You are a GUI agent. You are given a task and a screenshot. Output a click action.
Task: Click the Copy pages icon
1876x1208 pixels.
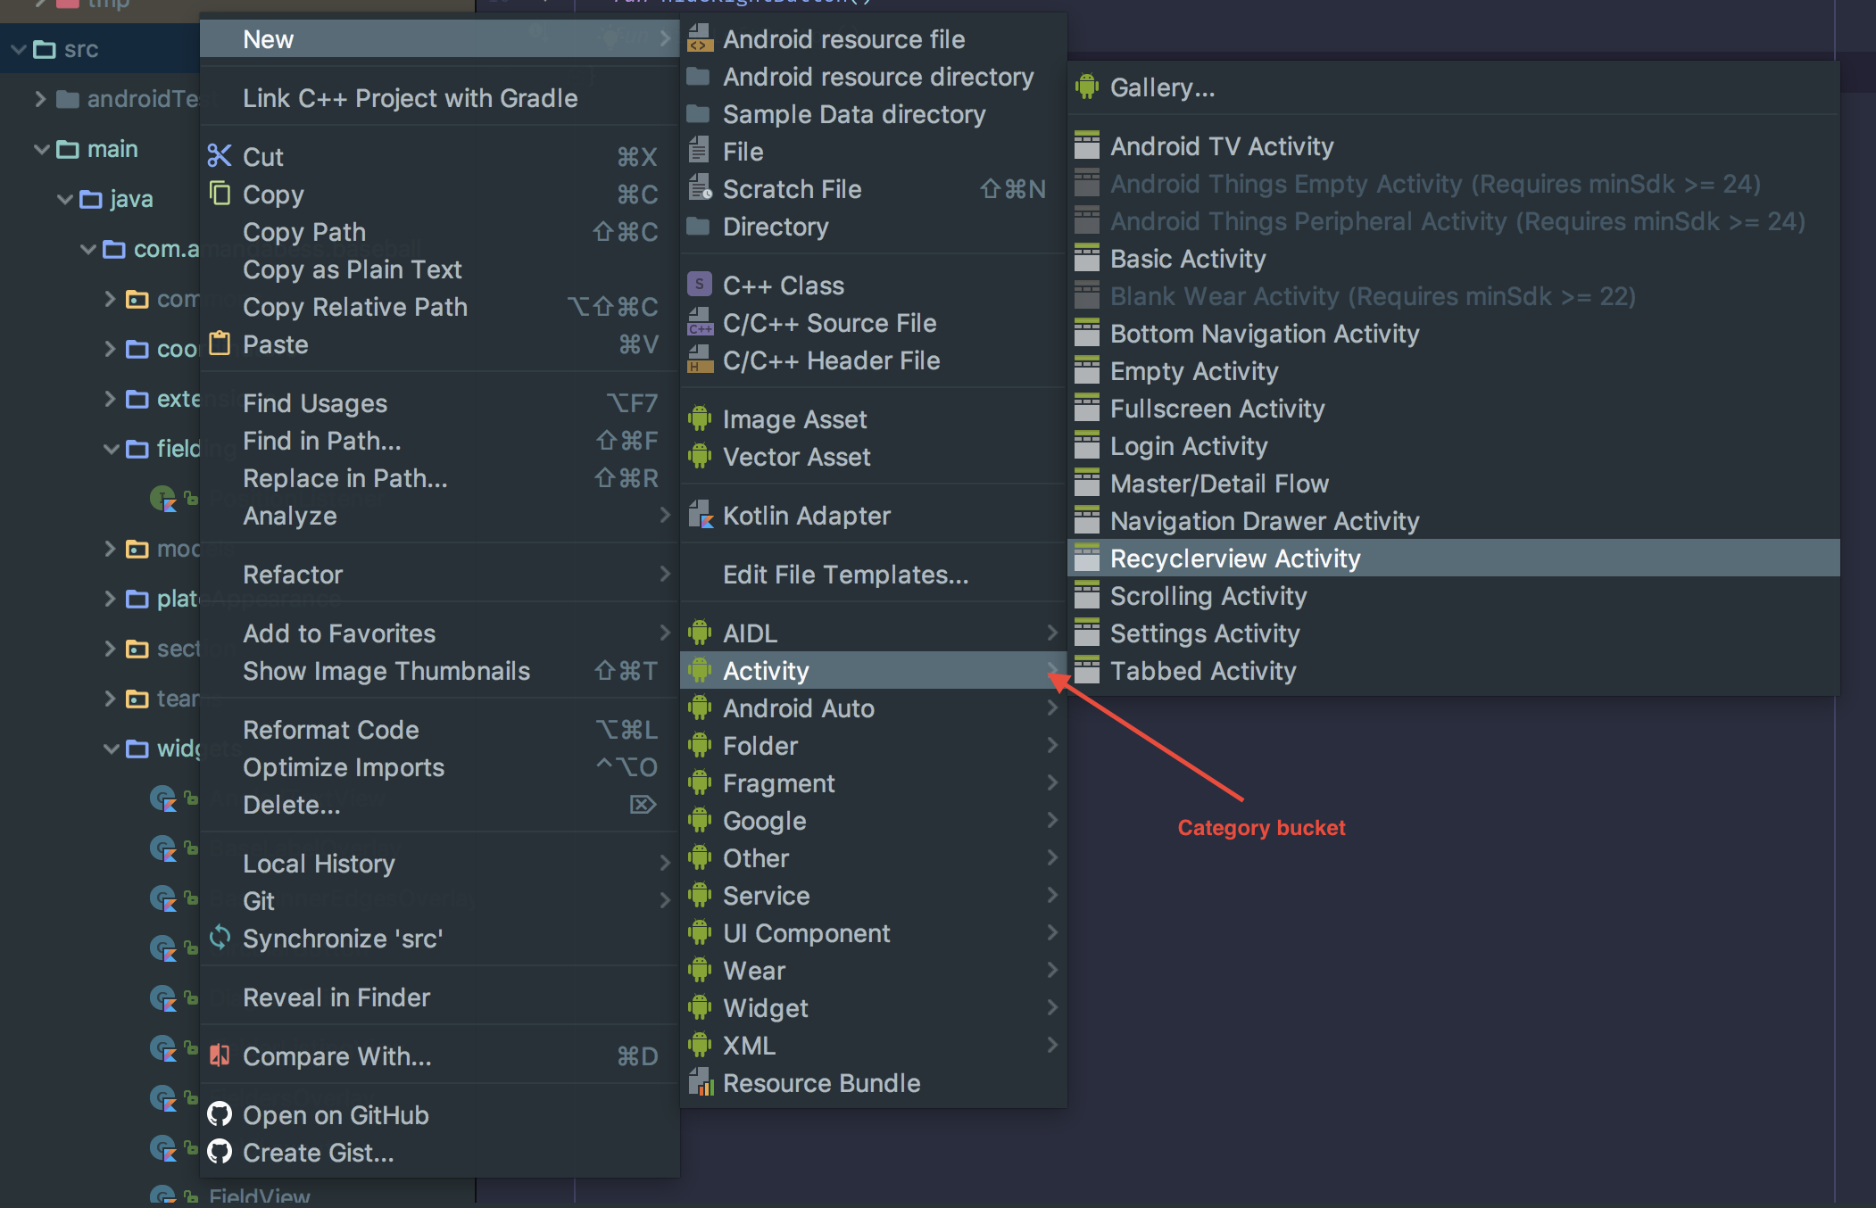(220, 193)
